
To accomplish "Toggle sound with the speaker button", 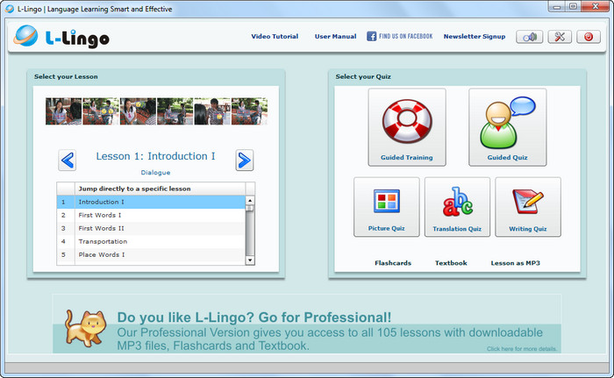I will [x=530, y=37].
